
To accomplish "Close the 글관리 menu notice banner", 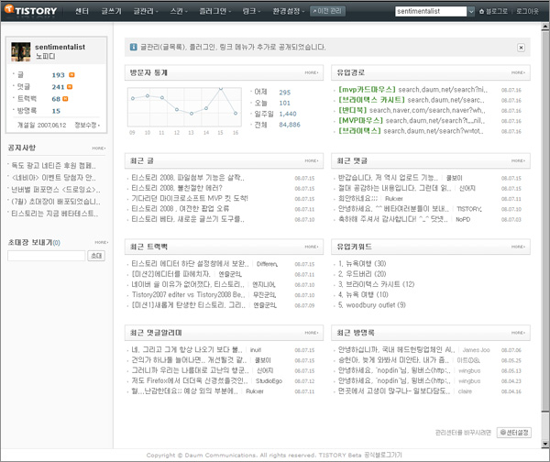I will pyautogui.click(x=521, y=48).
